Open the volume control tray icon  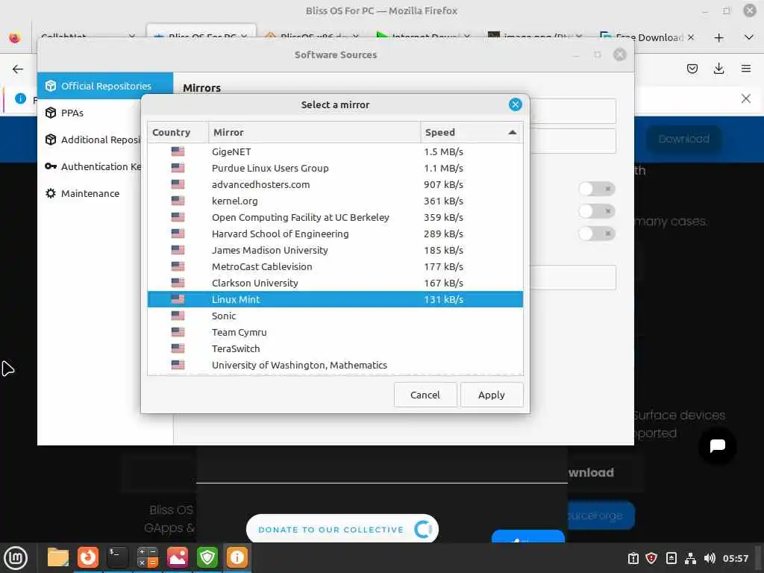[710, 558]
